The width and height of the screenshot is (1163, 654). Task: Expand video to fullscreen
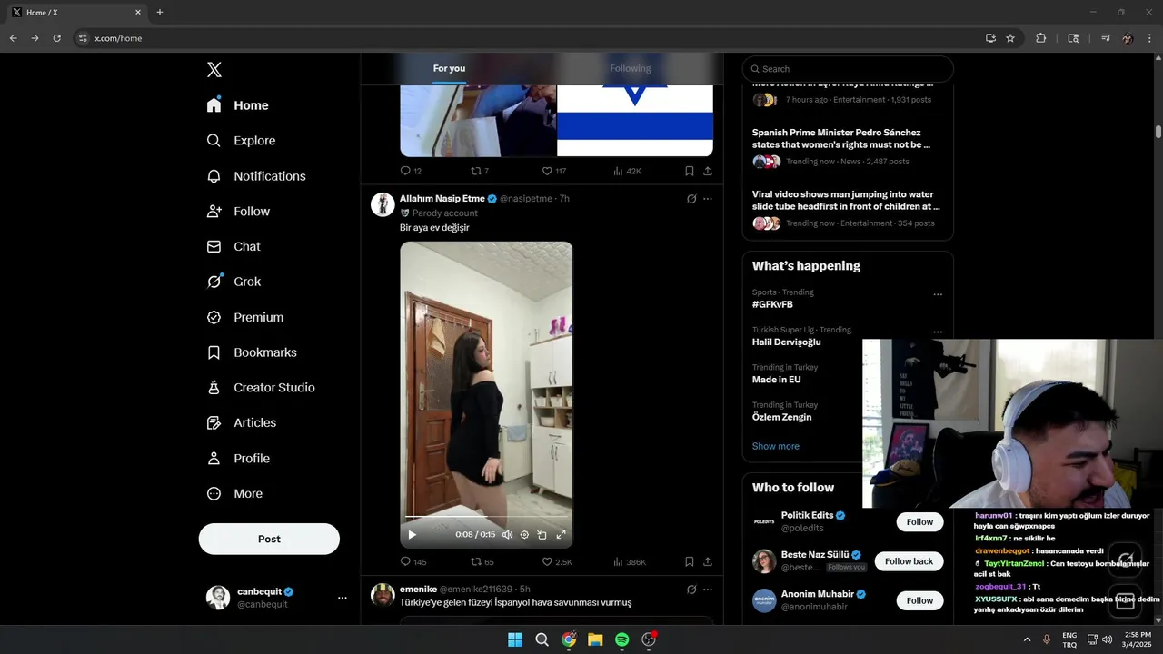pyautogui.click(x=561, y=535)
